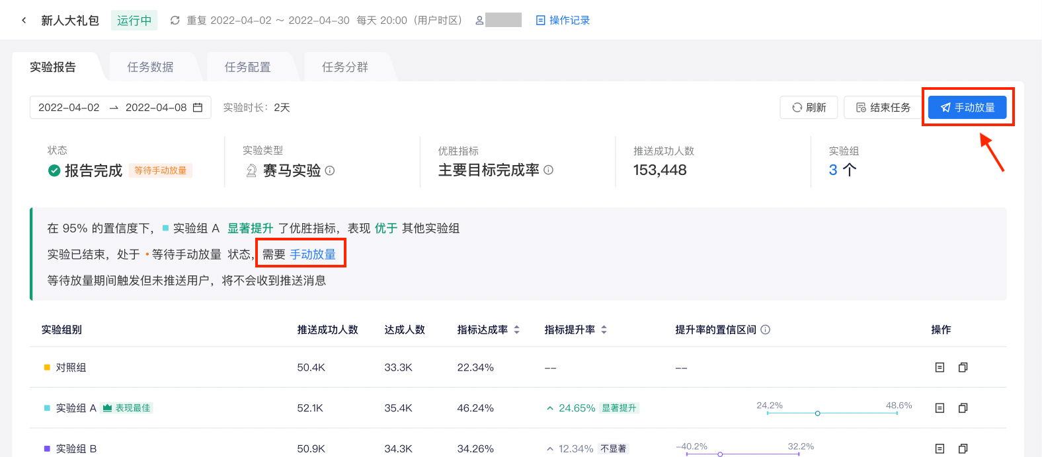Click the 等待手动放量 status tag
Image resolution: width=1042 pixels, height=457 pixels.
coord(161,170)
